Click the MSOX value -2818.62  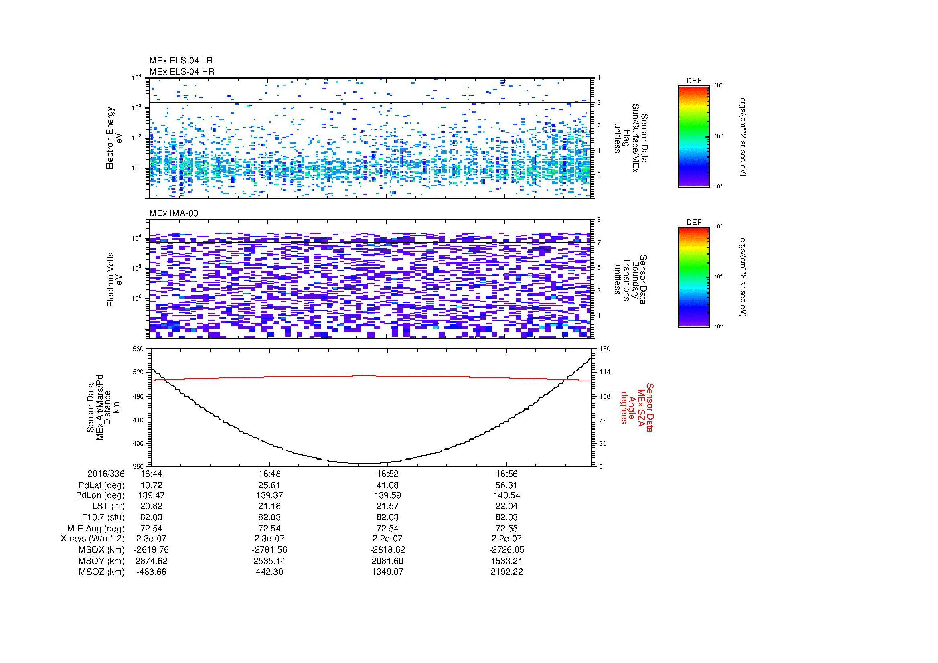[x=388, y=550]
